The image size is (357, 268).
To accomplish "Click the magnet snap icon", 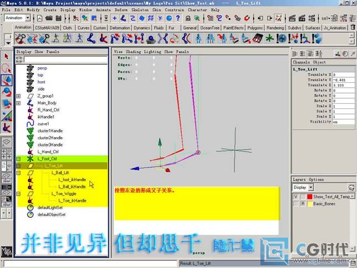I will click(247, 18).
